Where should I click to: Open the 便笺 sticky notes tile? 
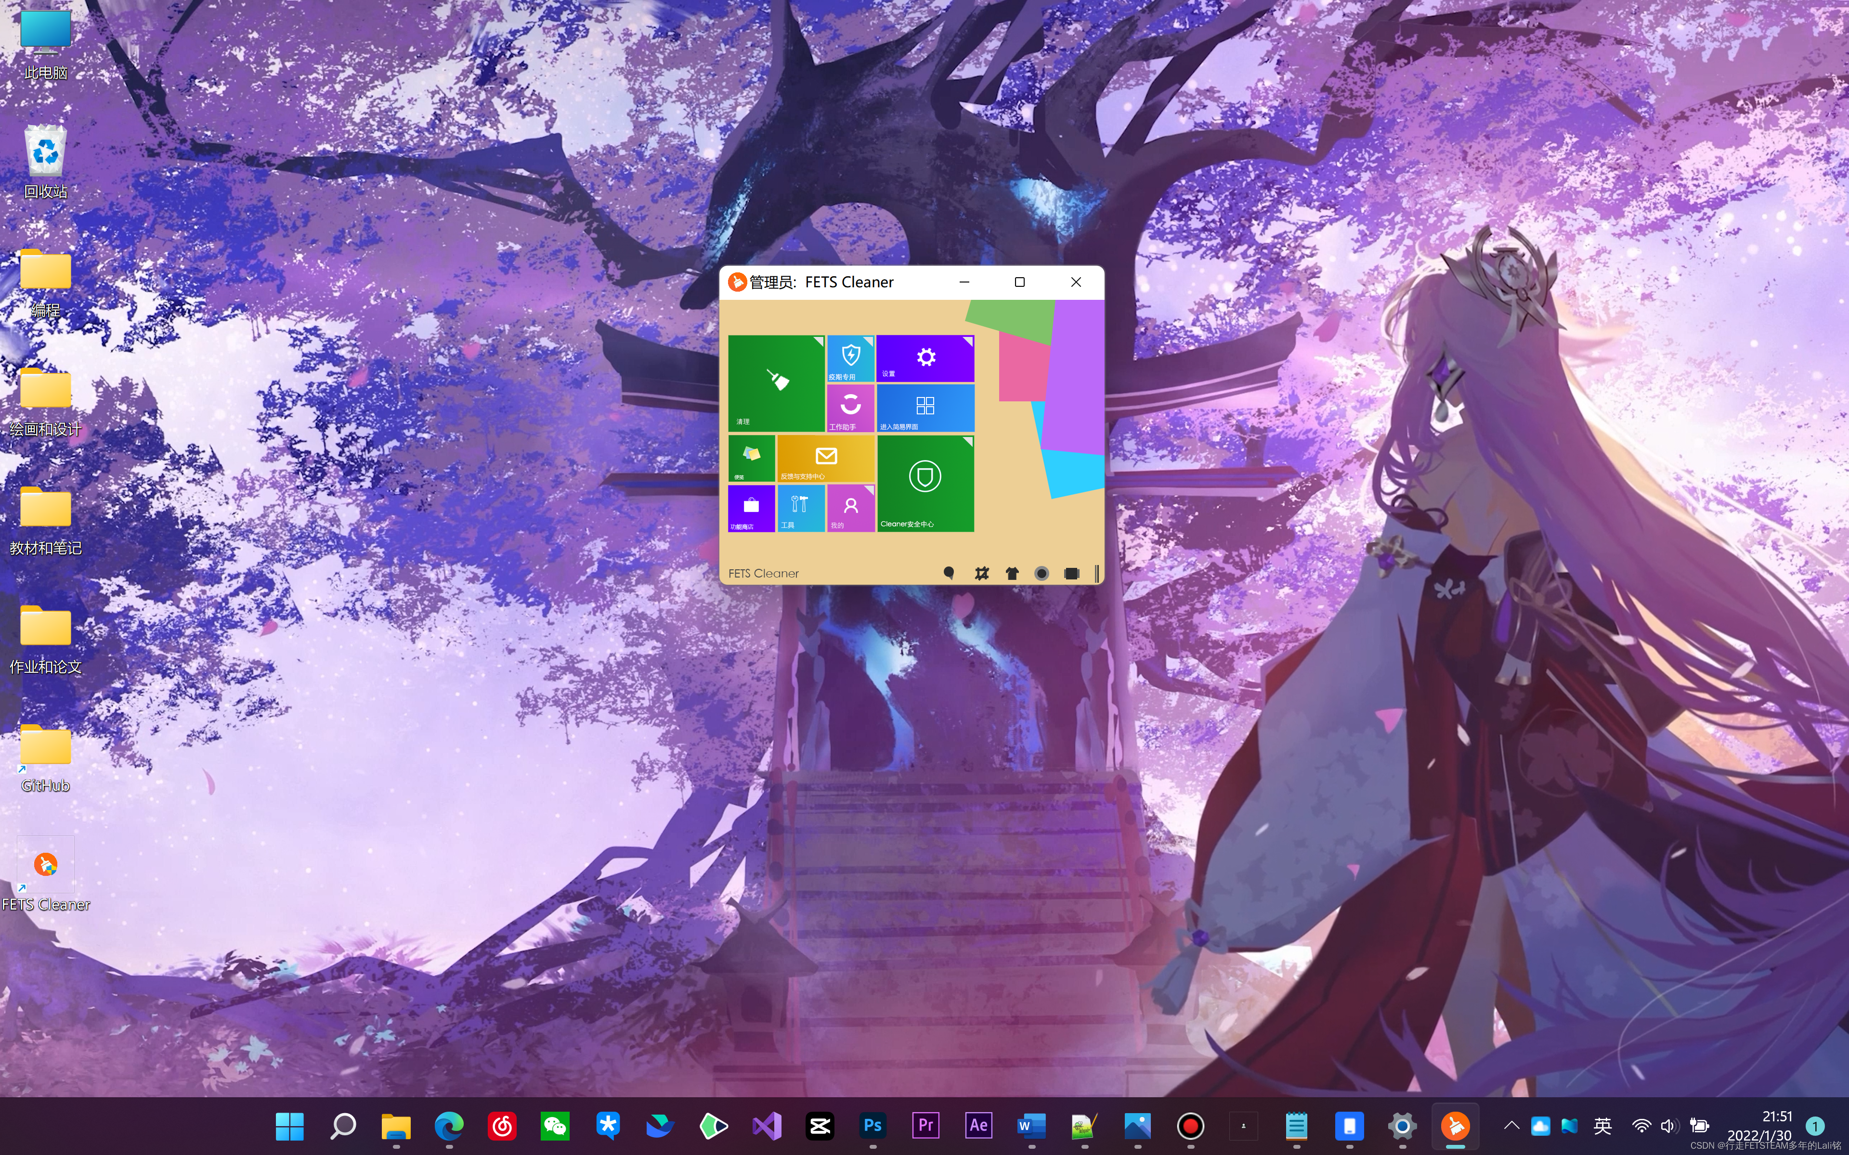tap(751, 458)
